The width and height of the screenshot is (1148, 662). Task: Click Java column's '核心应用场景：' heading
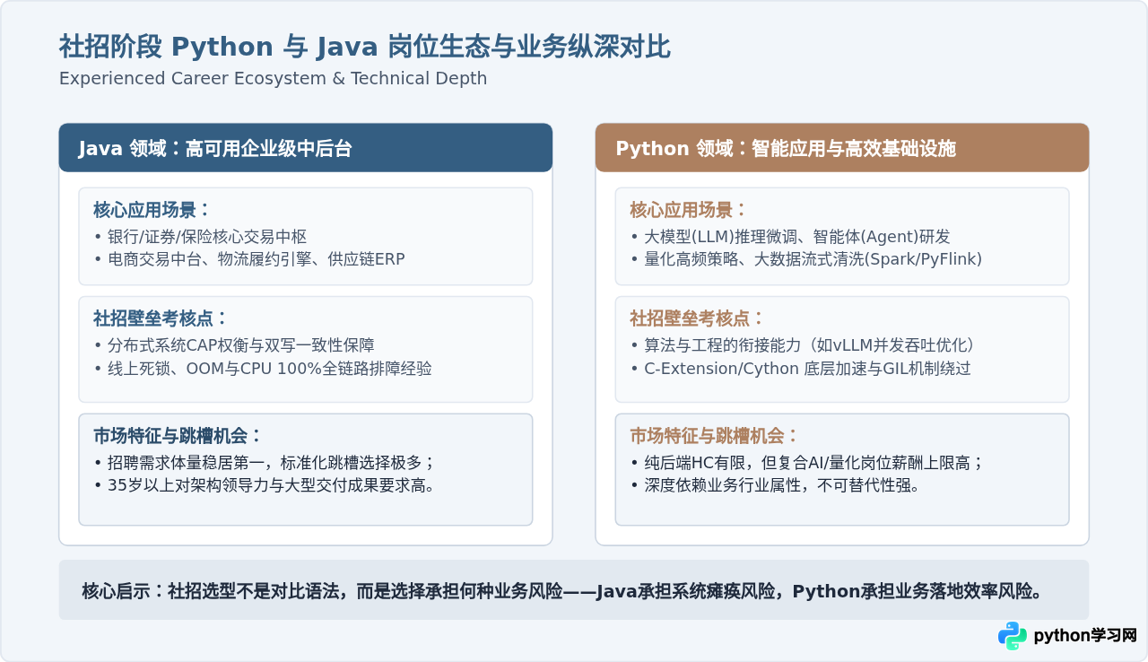[152, 210]
